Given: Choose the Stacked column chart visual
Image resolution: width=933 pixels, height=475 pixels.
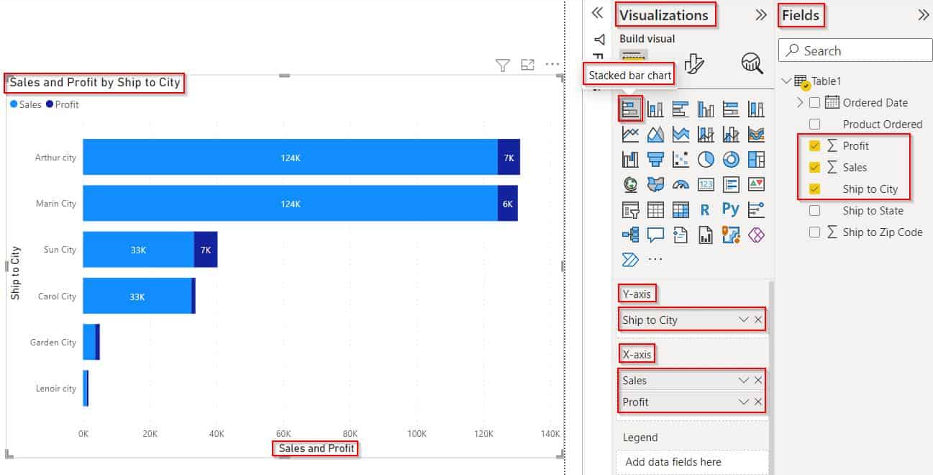Looking at the screenshot, I should [655, 109].
